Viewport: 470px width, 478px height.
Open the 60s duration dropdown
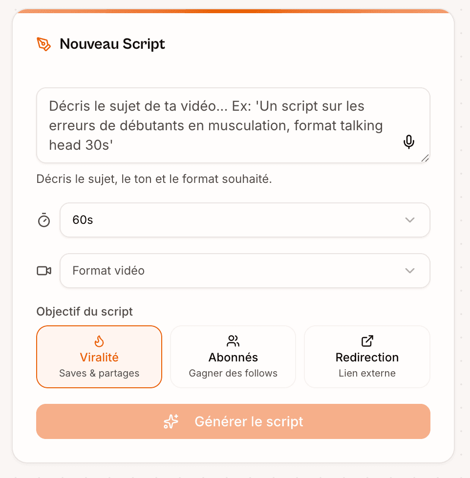[x=245, y=220]
